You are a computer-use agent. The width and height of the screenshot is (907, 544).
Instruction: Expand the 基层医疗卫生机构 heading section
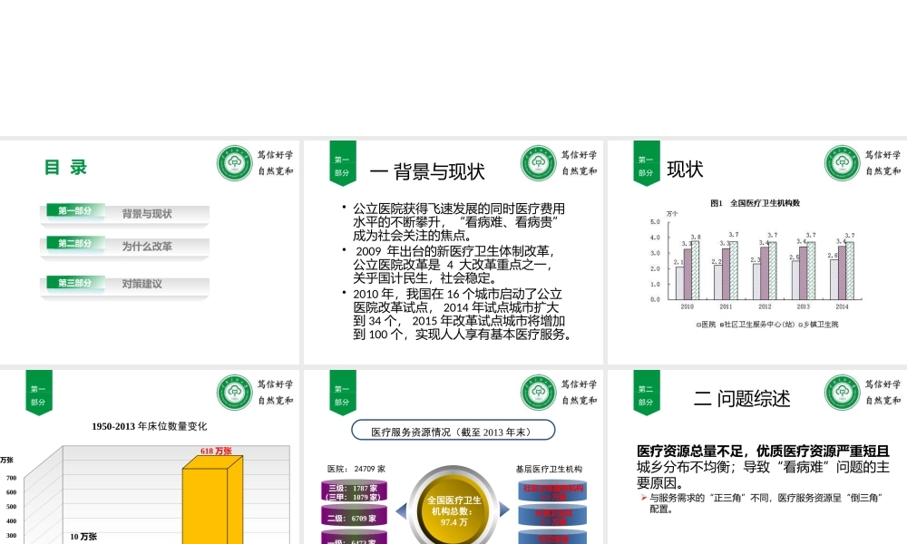coord(551,467)
